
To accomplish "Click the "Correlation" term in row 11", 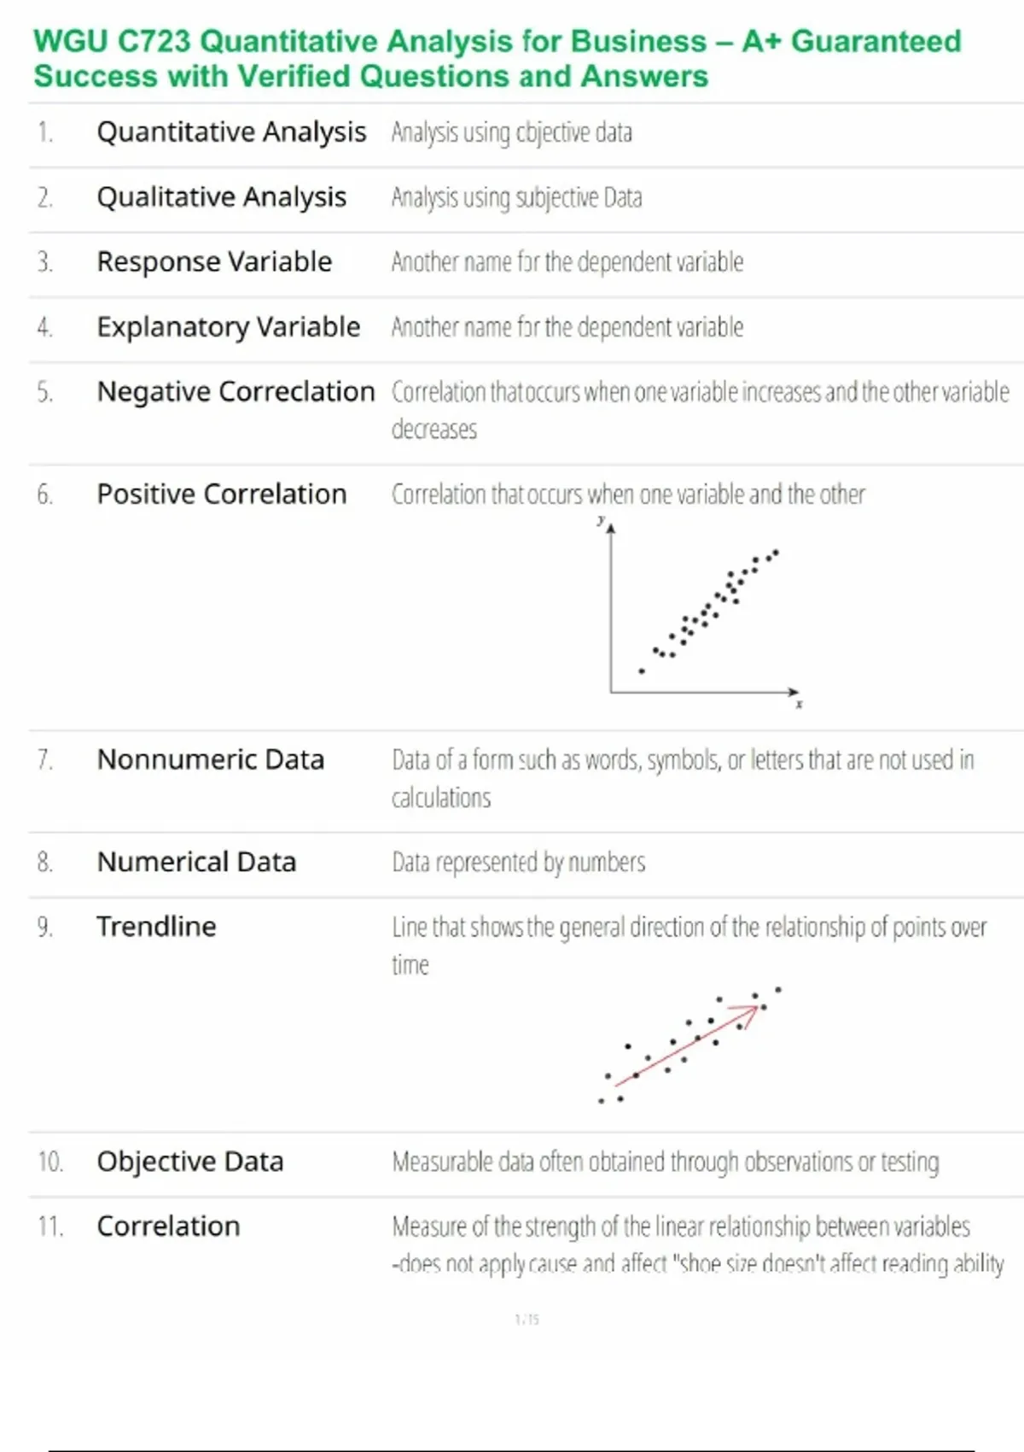I will (168, 1227).
